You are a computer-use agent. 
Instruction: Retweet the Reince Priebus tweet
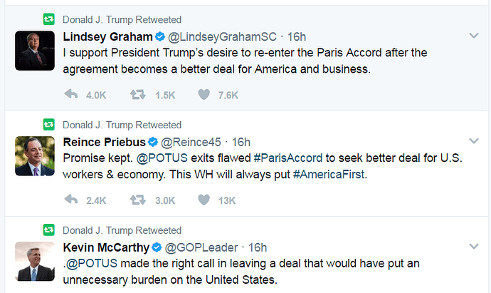click(x=138, y=200)
